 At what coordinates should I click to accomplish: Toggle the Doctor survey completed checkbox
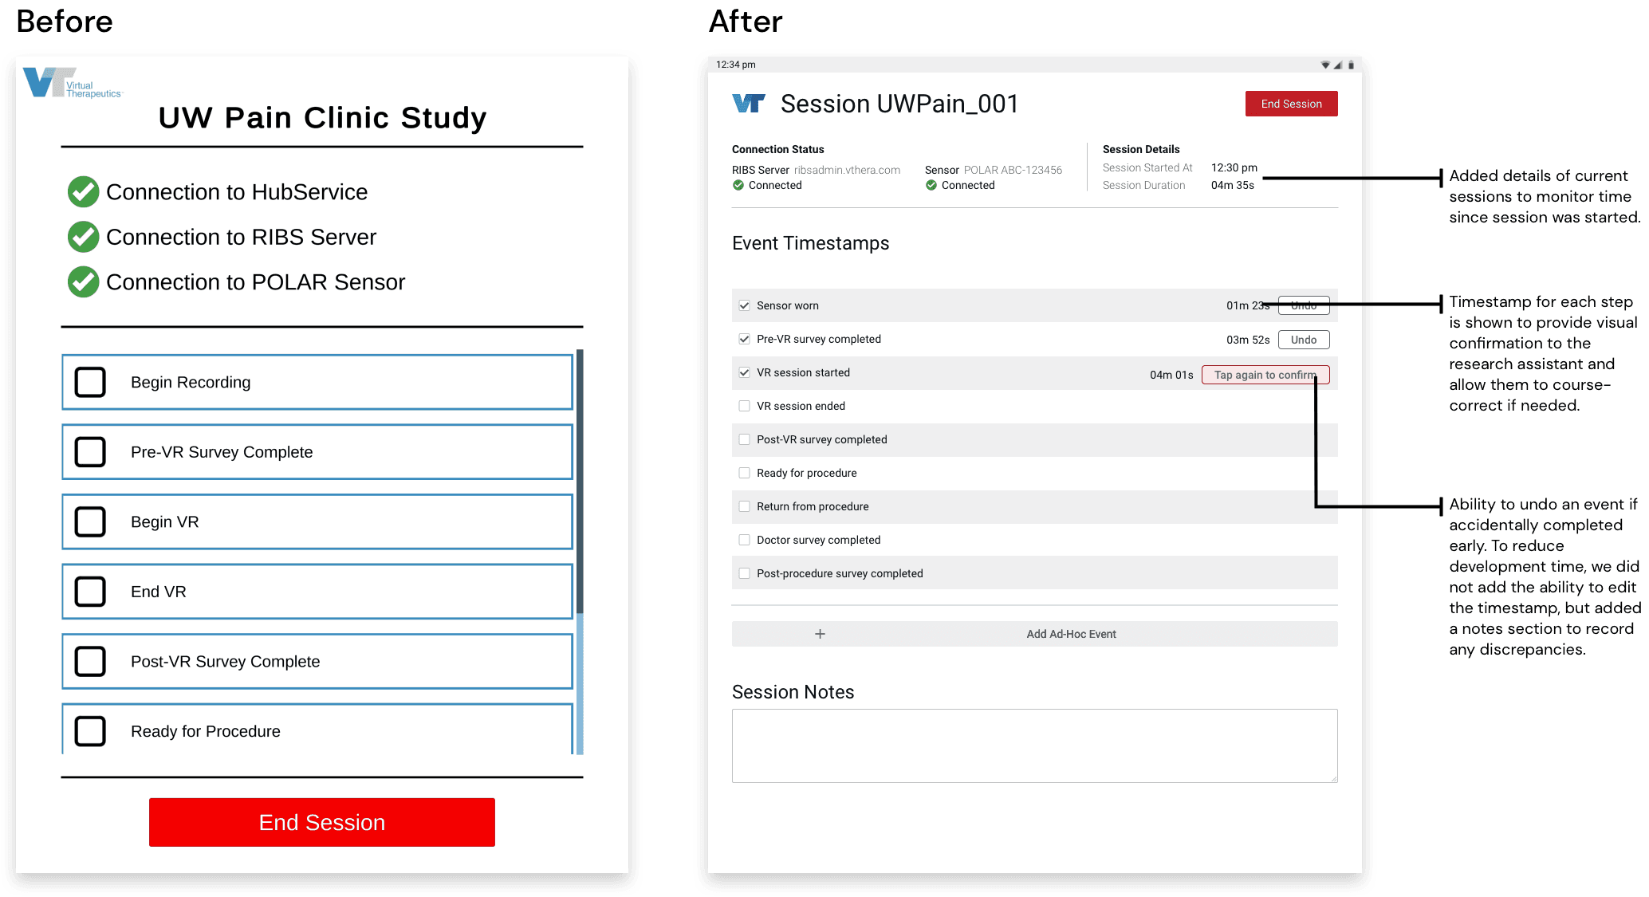pyautogui.click(x=744, y=540)
